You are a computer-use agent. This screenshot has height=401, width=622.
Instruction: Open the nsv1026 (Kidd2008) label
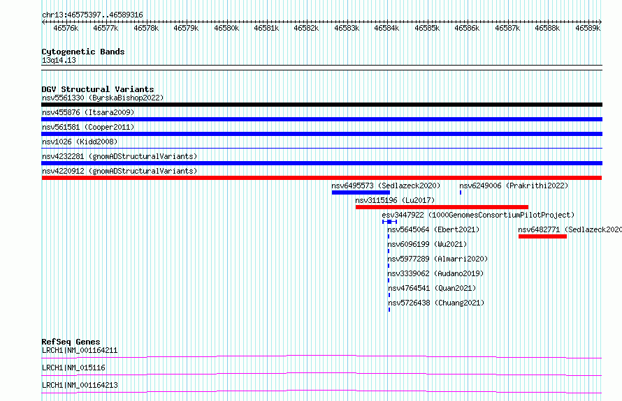click(x=80, y=142)
